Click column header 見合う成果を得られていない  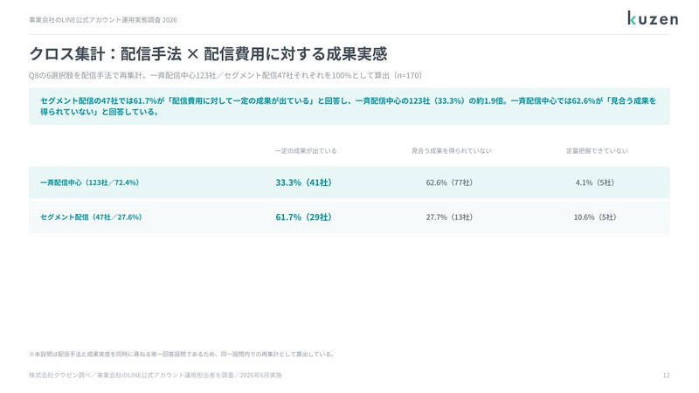click(x=451, y=151)
